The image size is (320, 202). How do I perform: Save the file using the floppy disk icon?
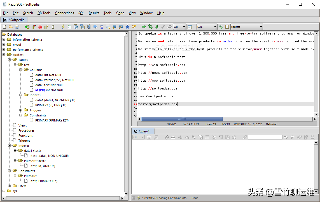coord(17,27)
